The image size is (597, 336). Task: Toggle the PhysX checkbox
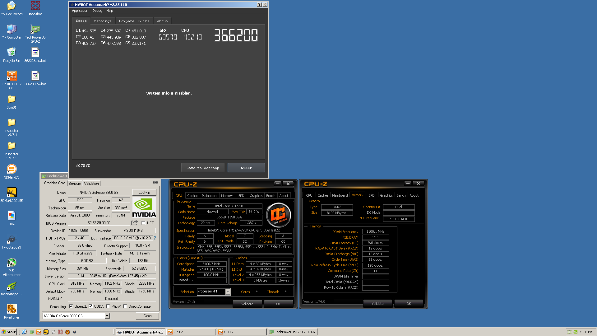click(108, 306)
